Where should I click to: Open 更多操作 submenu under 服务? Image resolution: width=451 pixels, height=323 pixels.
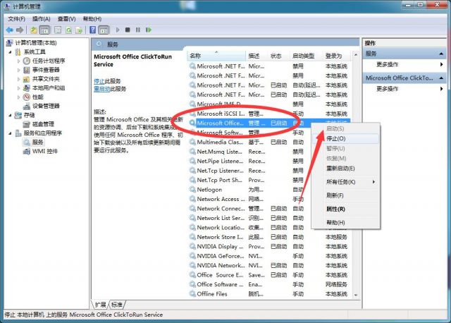tap(404, 64)
